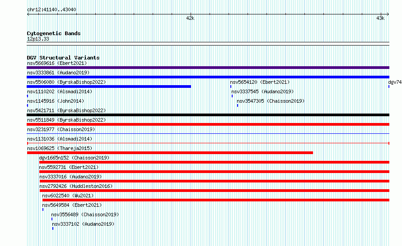The height and width of the screenshot is (246, 402).
Task: Click the red dgv1665n152 variant bar
Action: tap(215, 162)
